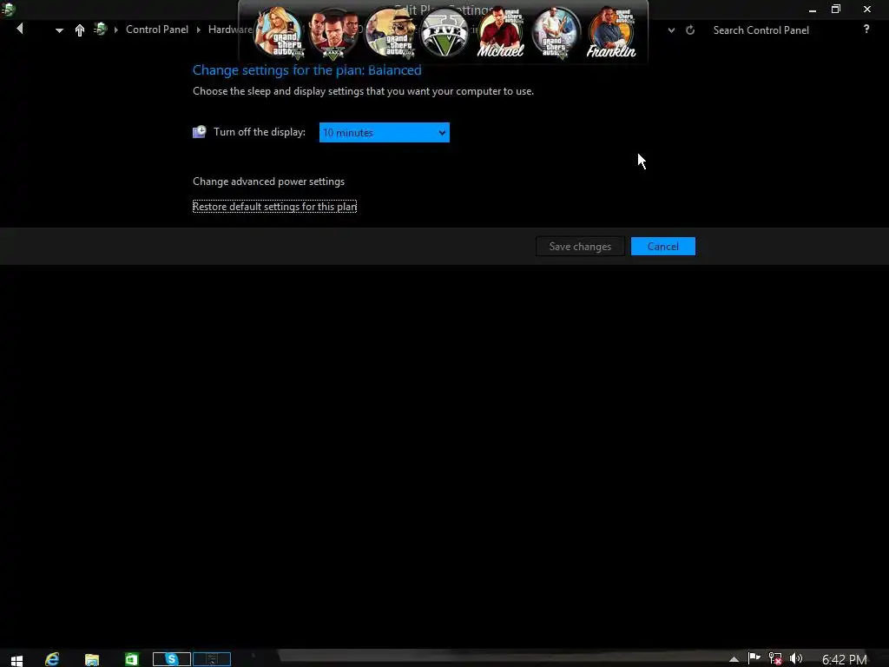Image resolution: width=889 pixels, height=667 pixels.
Task: Go up one level with up arrow
Action: click(79, 30)
